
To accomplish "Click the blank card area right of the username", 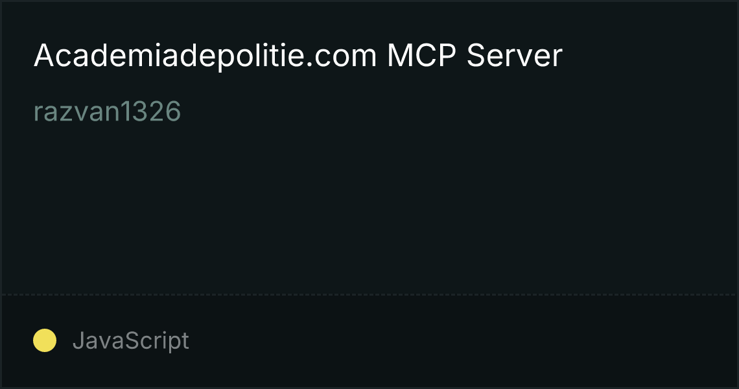I will pyautogui.click(x=457, y=112).
